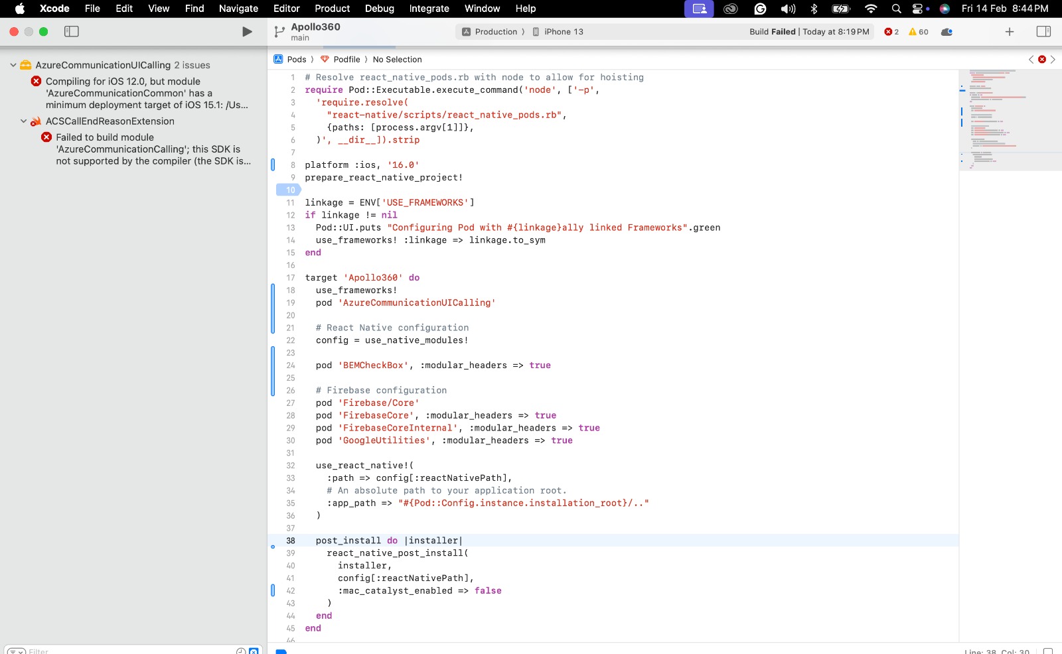Toggle the navigator sidebar panel
Image resolution: width=1062 pixels, height=654 pixels.
pos(72,32)
